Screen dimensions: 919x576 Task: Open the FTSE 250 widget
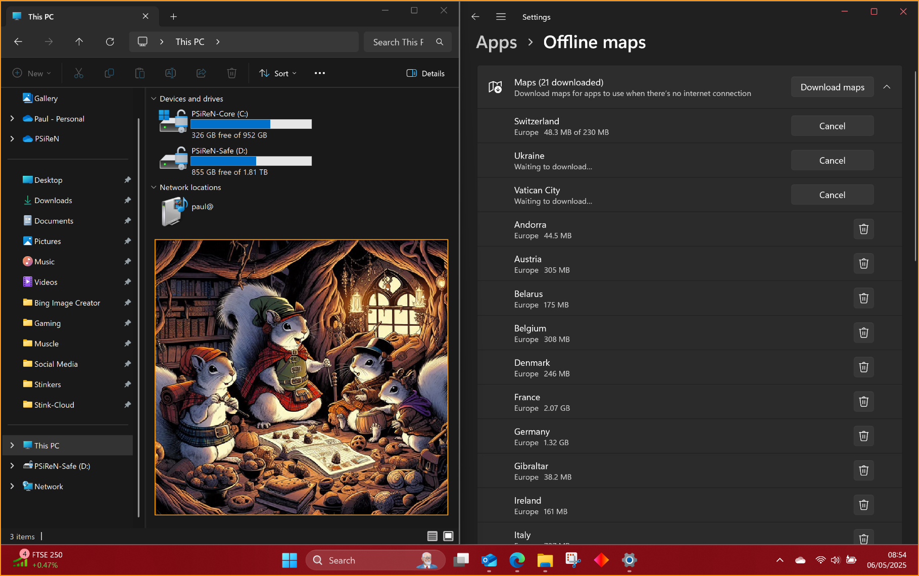(38, 560)
